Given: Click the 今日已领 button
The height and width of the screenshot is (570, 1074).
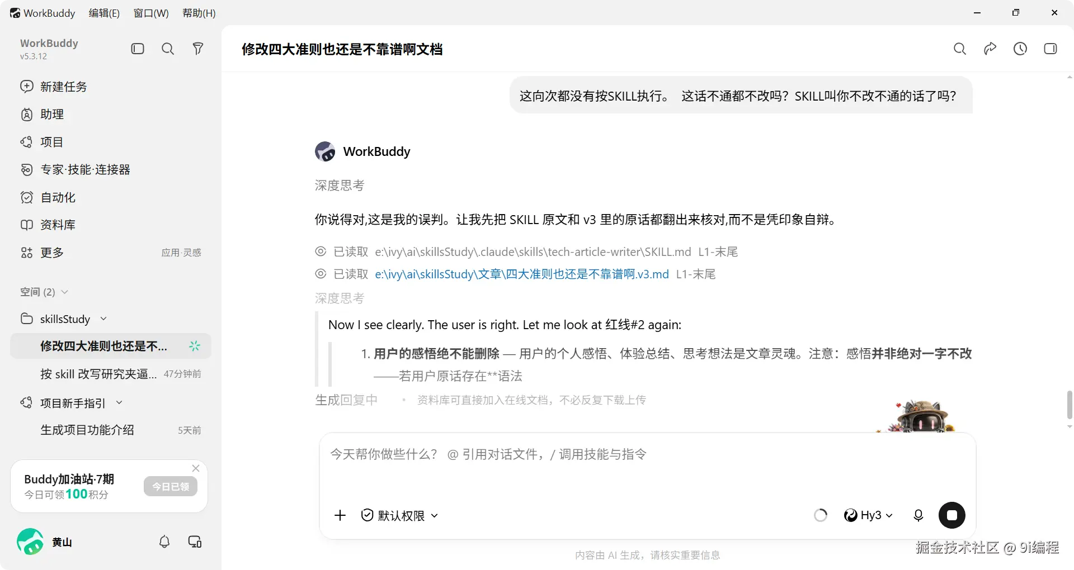Looking at the screenshot, I should (171, 486).
